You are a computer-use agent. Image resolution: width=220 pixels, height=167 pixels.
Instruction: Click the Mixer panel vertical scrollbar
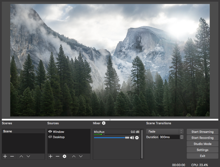tap(142, 144)
